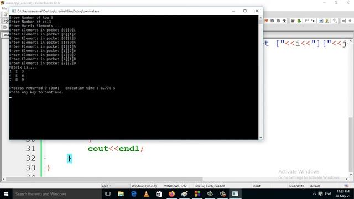Click the editor horizontal scroll right arrow
Image resolution: width=354 pixels, height=199 pixels.
[x=346, y=179]
